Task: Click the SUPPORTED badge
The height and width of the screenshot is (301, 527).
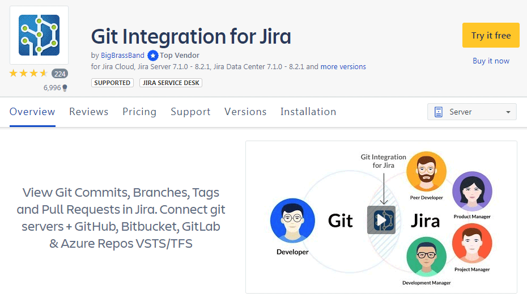Action: tap(112, 83)
